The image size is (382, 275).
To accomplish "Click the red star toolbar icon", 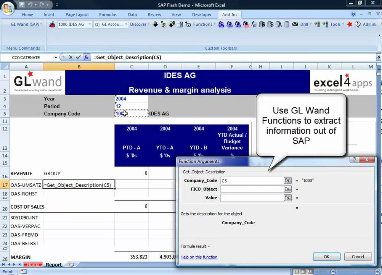I will [x=350, y=24].
